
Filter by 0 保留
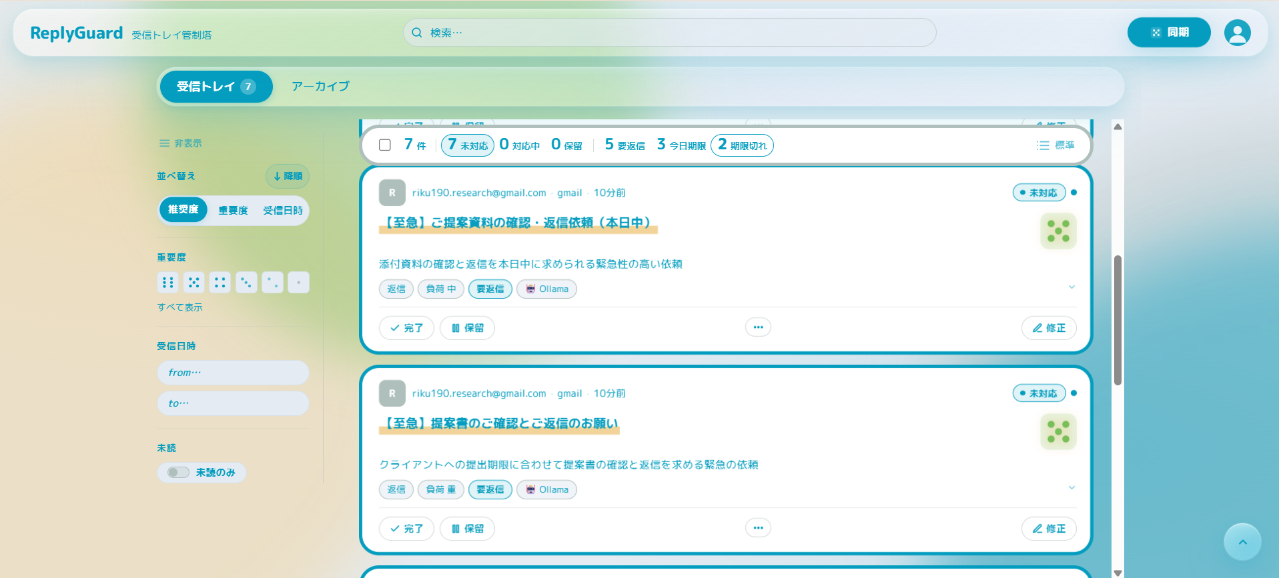(x=567, y=145)
